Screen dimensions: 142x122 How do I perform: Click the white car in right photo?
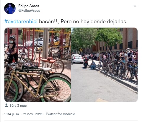click(x=78, y=59)
